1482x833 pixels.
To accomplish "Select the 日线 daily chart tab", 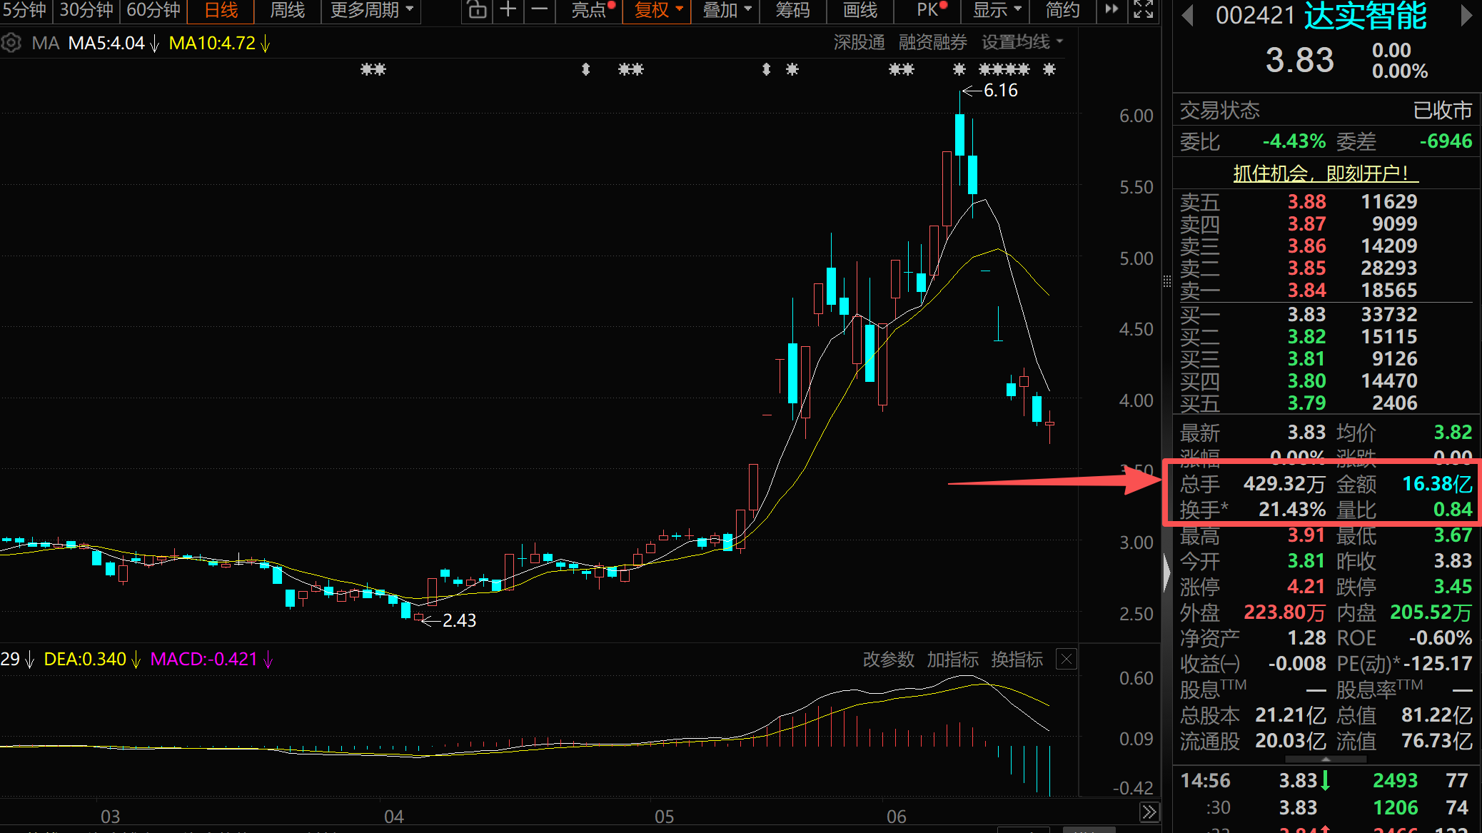I will coord(221,10).
